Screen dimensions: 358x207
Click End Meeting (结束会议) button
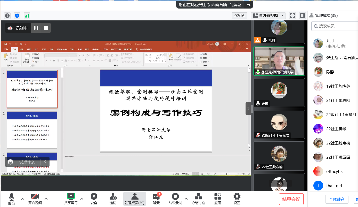point(291,199)
